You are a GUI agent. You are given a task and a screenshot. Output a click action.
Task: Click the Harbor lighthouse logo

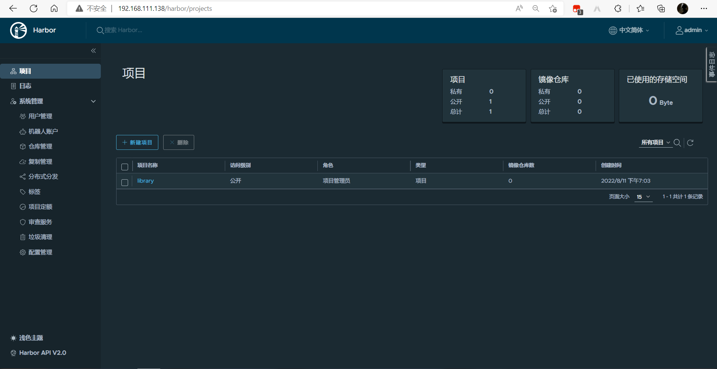click(18, 30)
